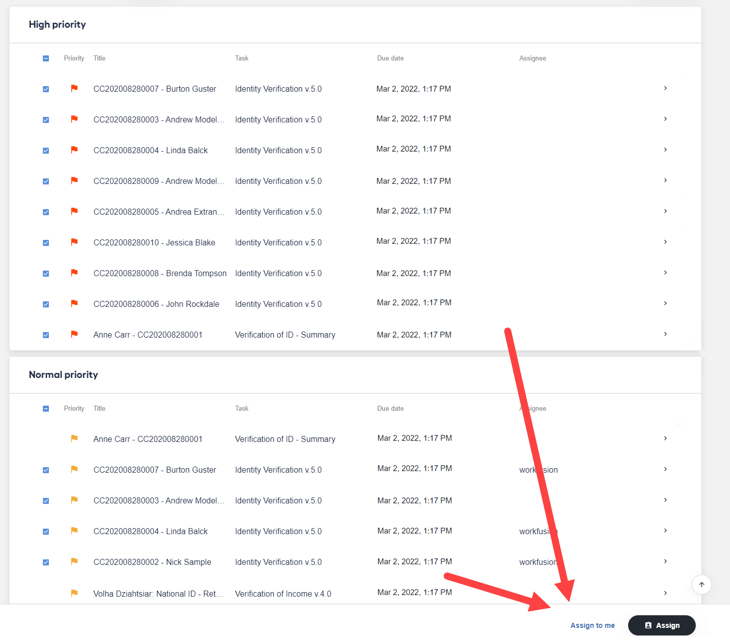The width and height of the screenshot is (730, 642).
Task: Click the Assign to me link
Action: tap(592, 625)
